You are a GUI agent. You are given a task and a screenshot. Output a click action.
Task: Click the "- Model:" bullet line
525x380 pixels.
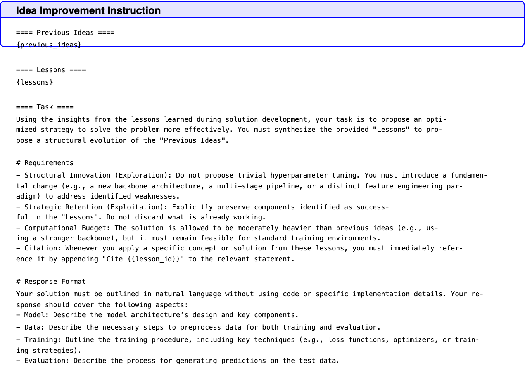tap(157, 315)
